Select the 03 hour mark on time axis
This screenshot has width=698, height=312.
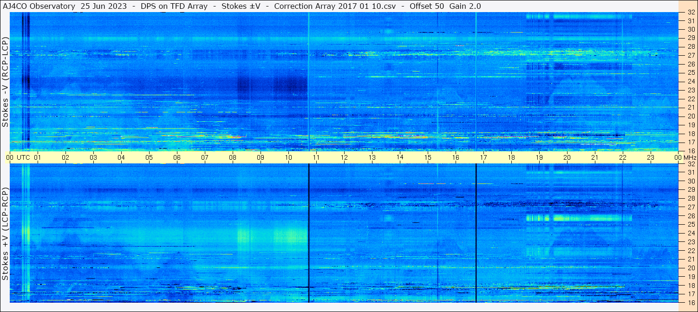(x=93, y=157)
